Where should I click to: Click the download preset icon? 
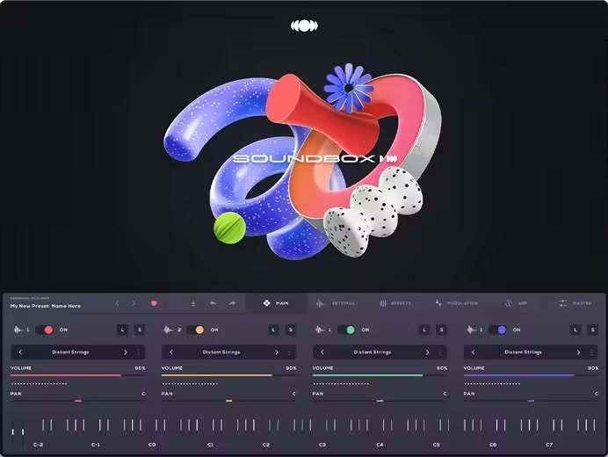[193, 303]
